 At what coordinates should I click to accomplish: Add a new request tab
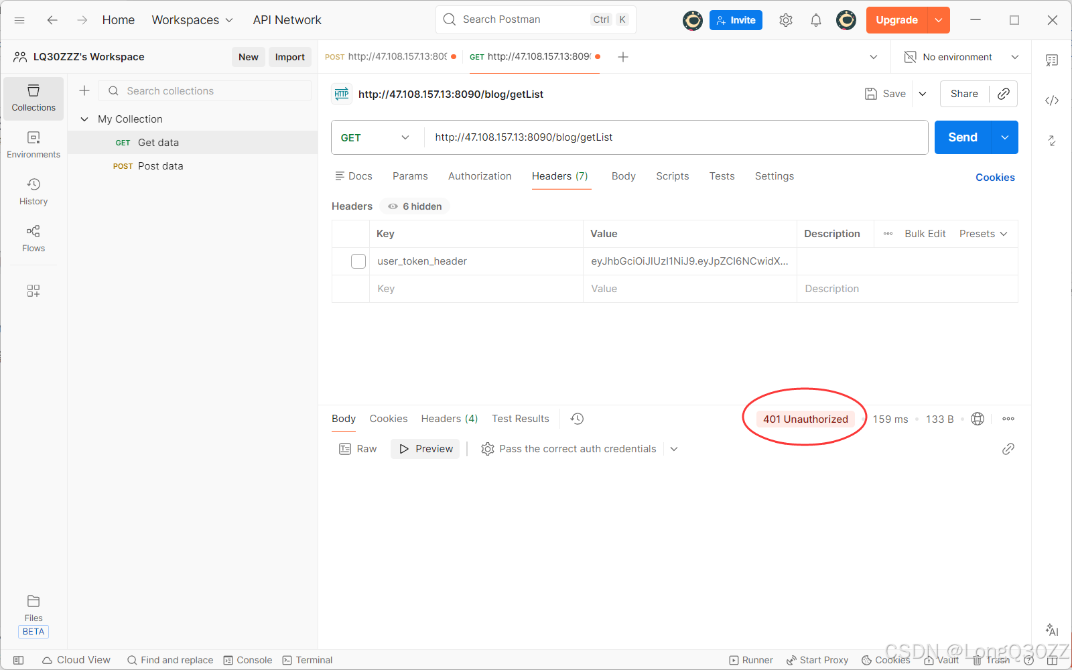click(623, 57)
